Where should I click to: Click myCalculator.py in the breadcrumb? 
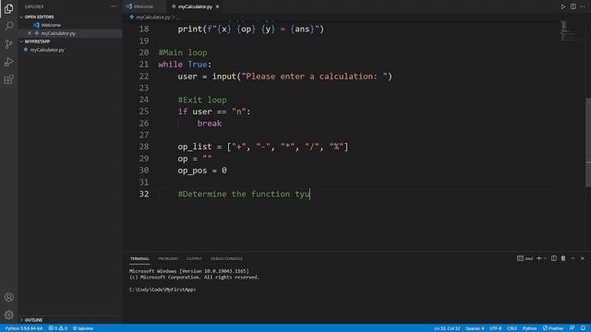pyautogui.click(x=152, y=17)
